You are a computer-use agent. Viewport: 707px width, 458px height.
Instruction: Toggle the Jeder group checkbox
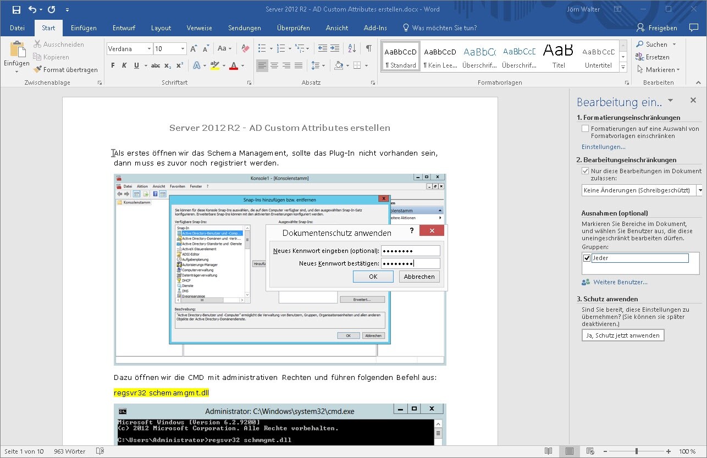point(587,258)
